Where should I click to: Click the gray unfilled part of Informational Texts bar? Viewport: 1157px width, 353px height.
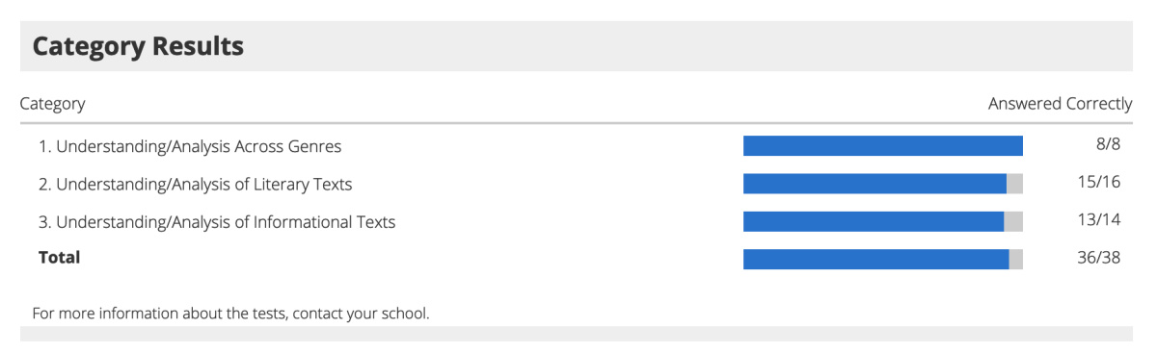(x=1013, y=221)
